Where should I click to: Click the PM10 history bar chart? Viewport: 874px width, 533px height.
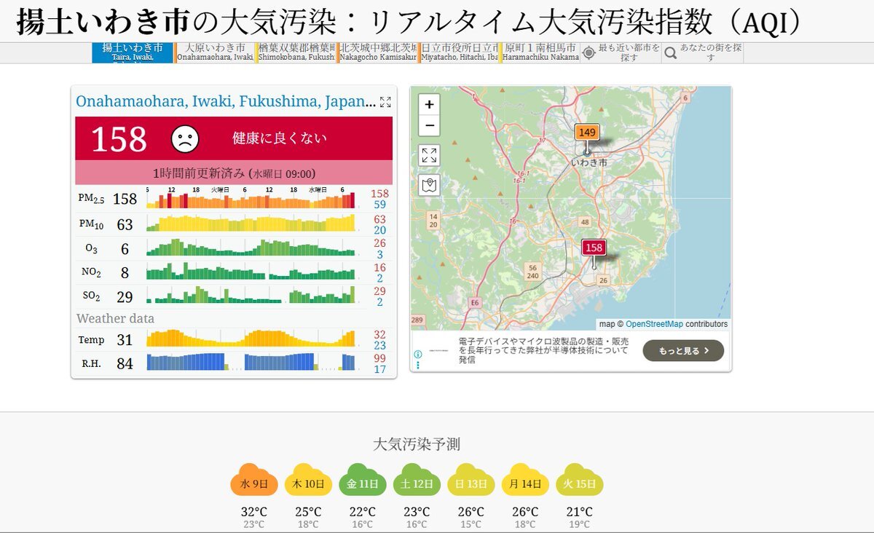tap(252, 222)
